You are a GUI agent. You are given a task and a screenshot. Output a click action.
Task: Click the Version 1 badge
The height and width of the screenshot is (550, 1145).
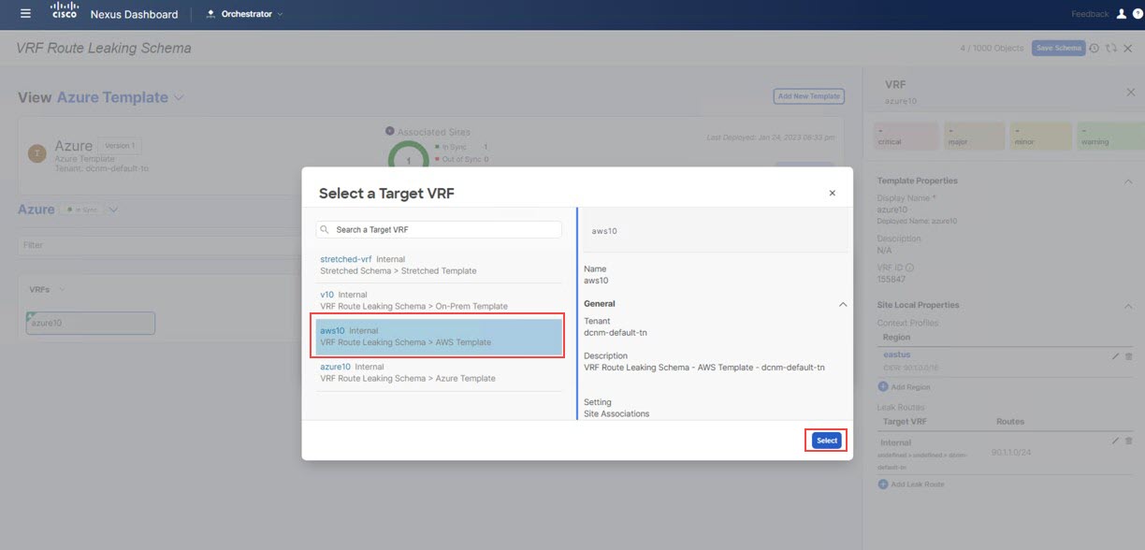119,146
